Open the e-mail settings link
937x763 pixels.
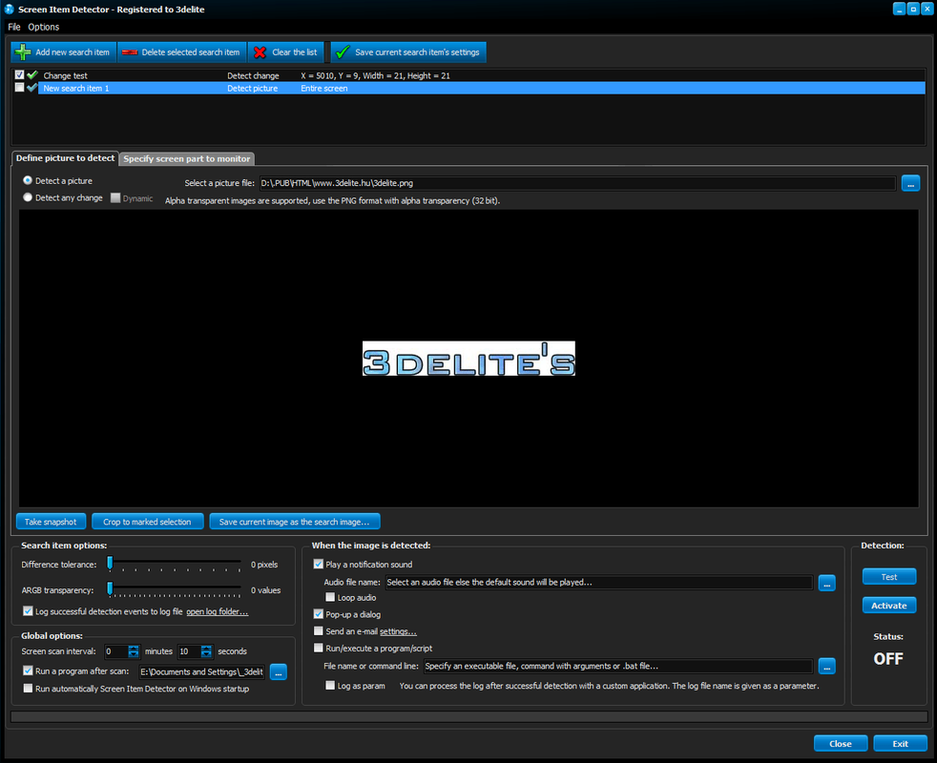pyautogui.click(x=398, y=631)
